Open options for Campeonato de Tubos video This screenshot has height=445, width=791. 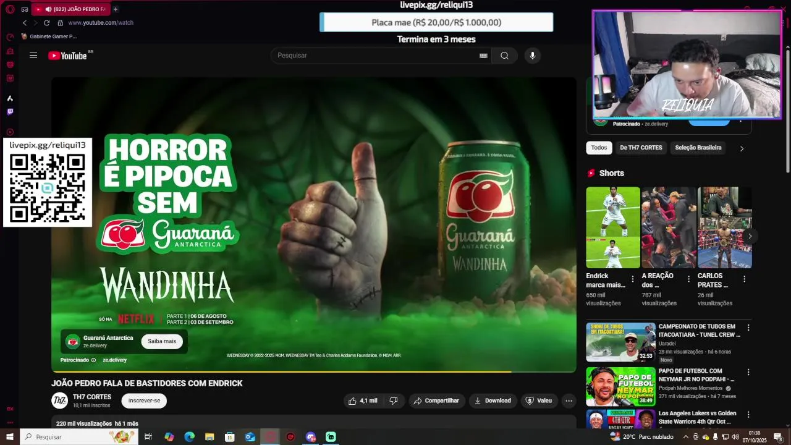click(748, 328)
